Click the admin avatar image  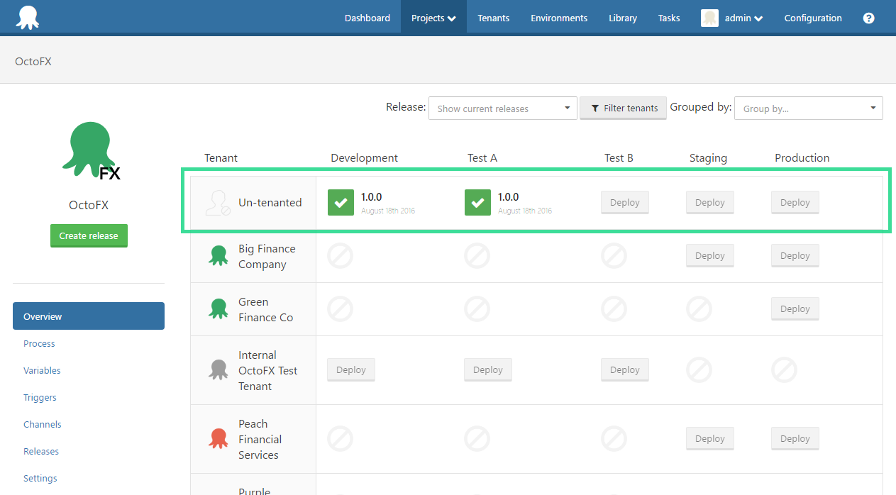point(709,18)
